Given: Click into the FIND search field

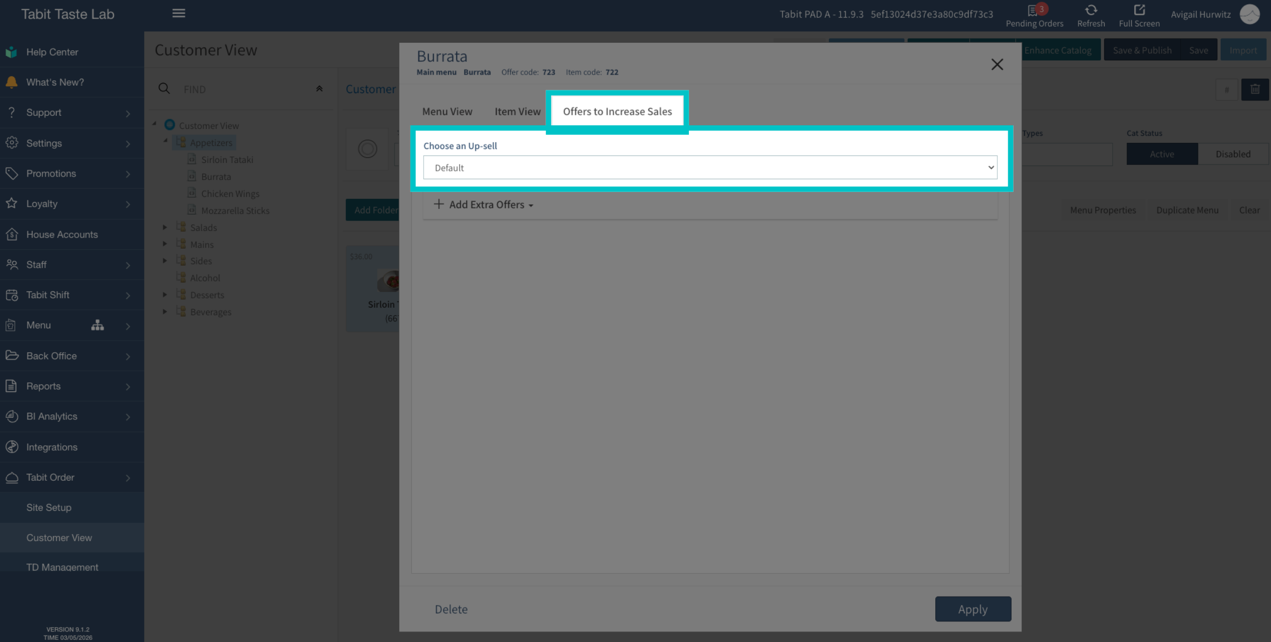Looking at the screenshot, I should click(244, 89).
